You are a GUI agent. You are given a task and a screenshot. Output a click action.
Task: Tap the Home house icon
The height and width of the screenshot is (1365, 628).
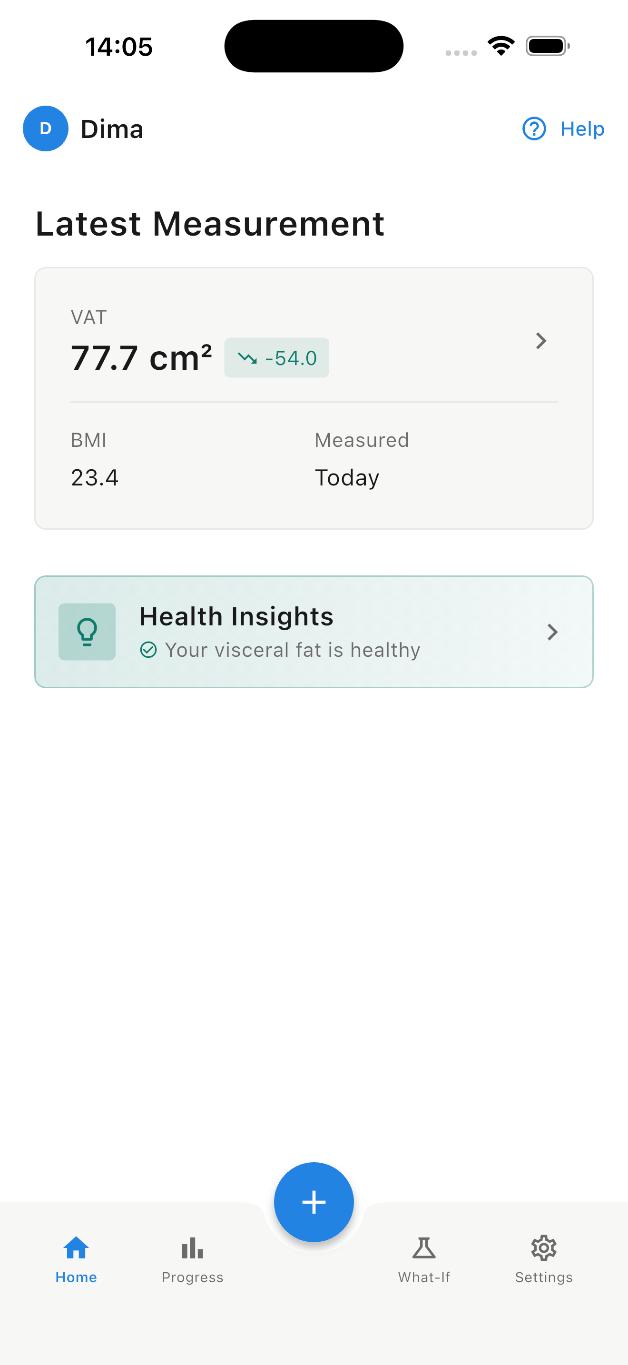[x=76, y=1247]
